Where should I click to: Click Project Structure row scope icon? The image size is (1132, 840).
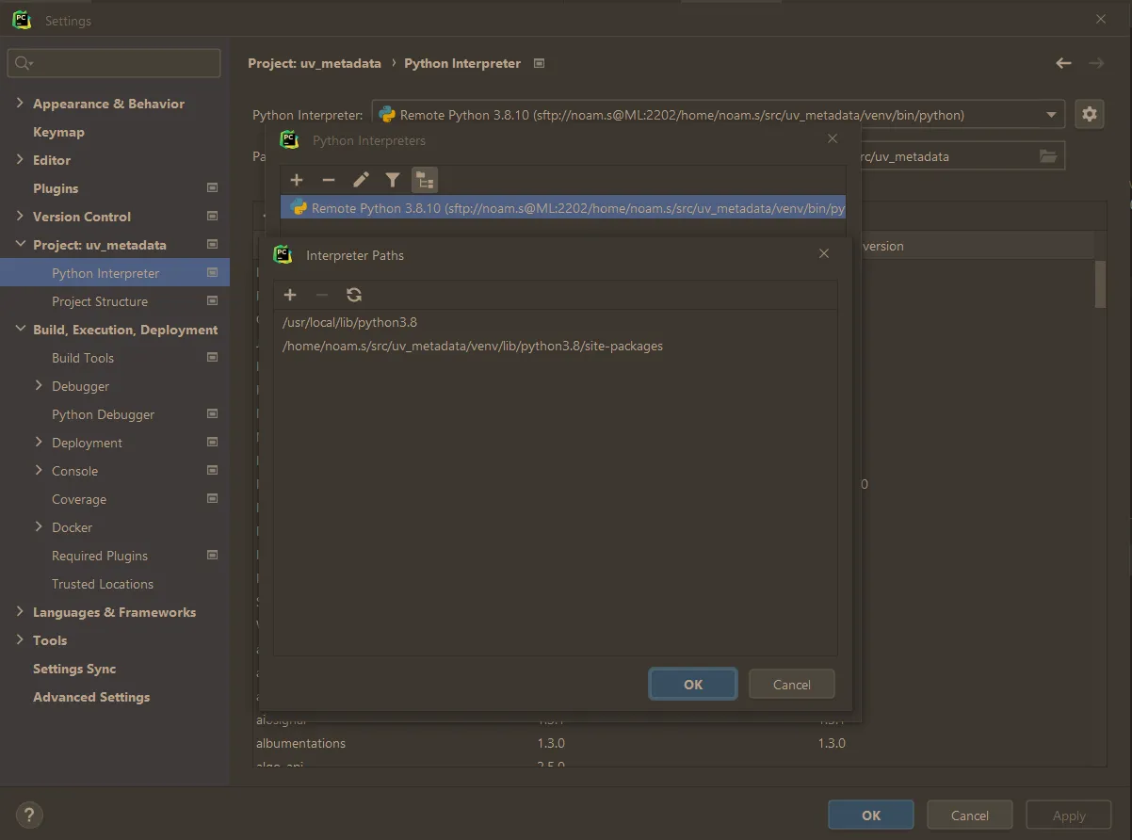[212, 301]
